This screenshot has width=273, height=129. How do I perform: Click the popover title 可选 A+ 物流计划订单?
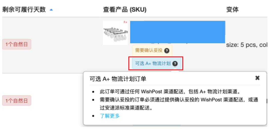coord(118,79)
